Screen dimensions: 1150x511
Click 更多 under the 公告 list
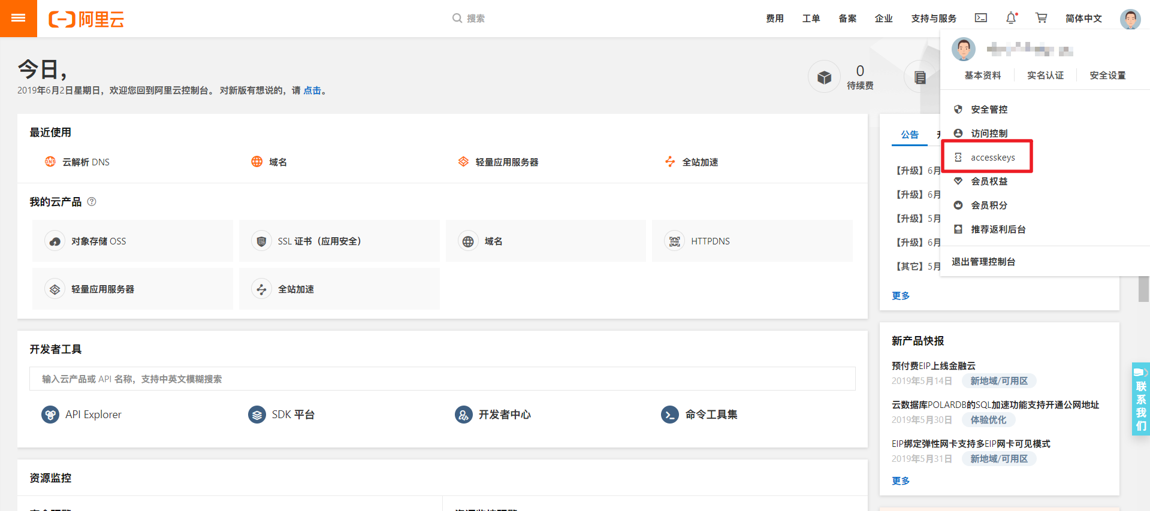click(x=901, y=296)
